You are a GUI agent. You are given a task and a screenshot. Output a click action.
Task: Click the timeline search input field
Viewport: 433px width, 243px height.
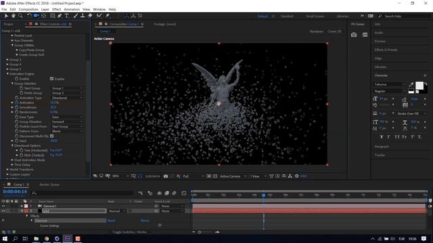83,193
